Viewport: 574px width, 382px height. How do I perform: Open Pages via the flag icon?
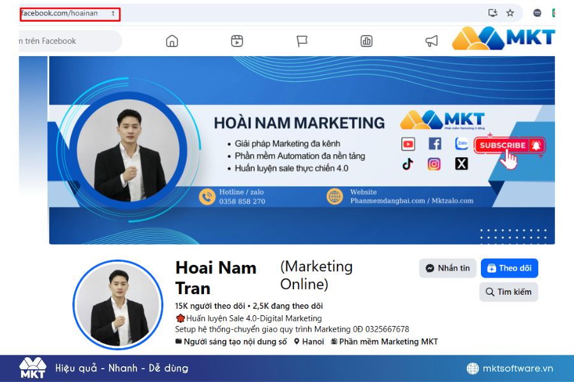302,41
